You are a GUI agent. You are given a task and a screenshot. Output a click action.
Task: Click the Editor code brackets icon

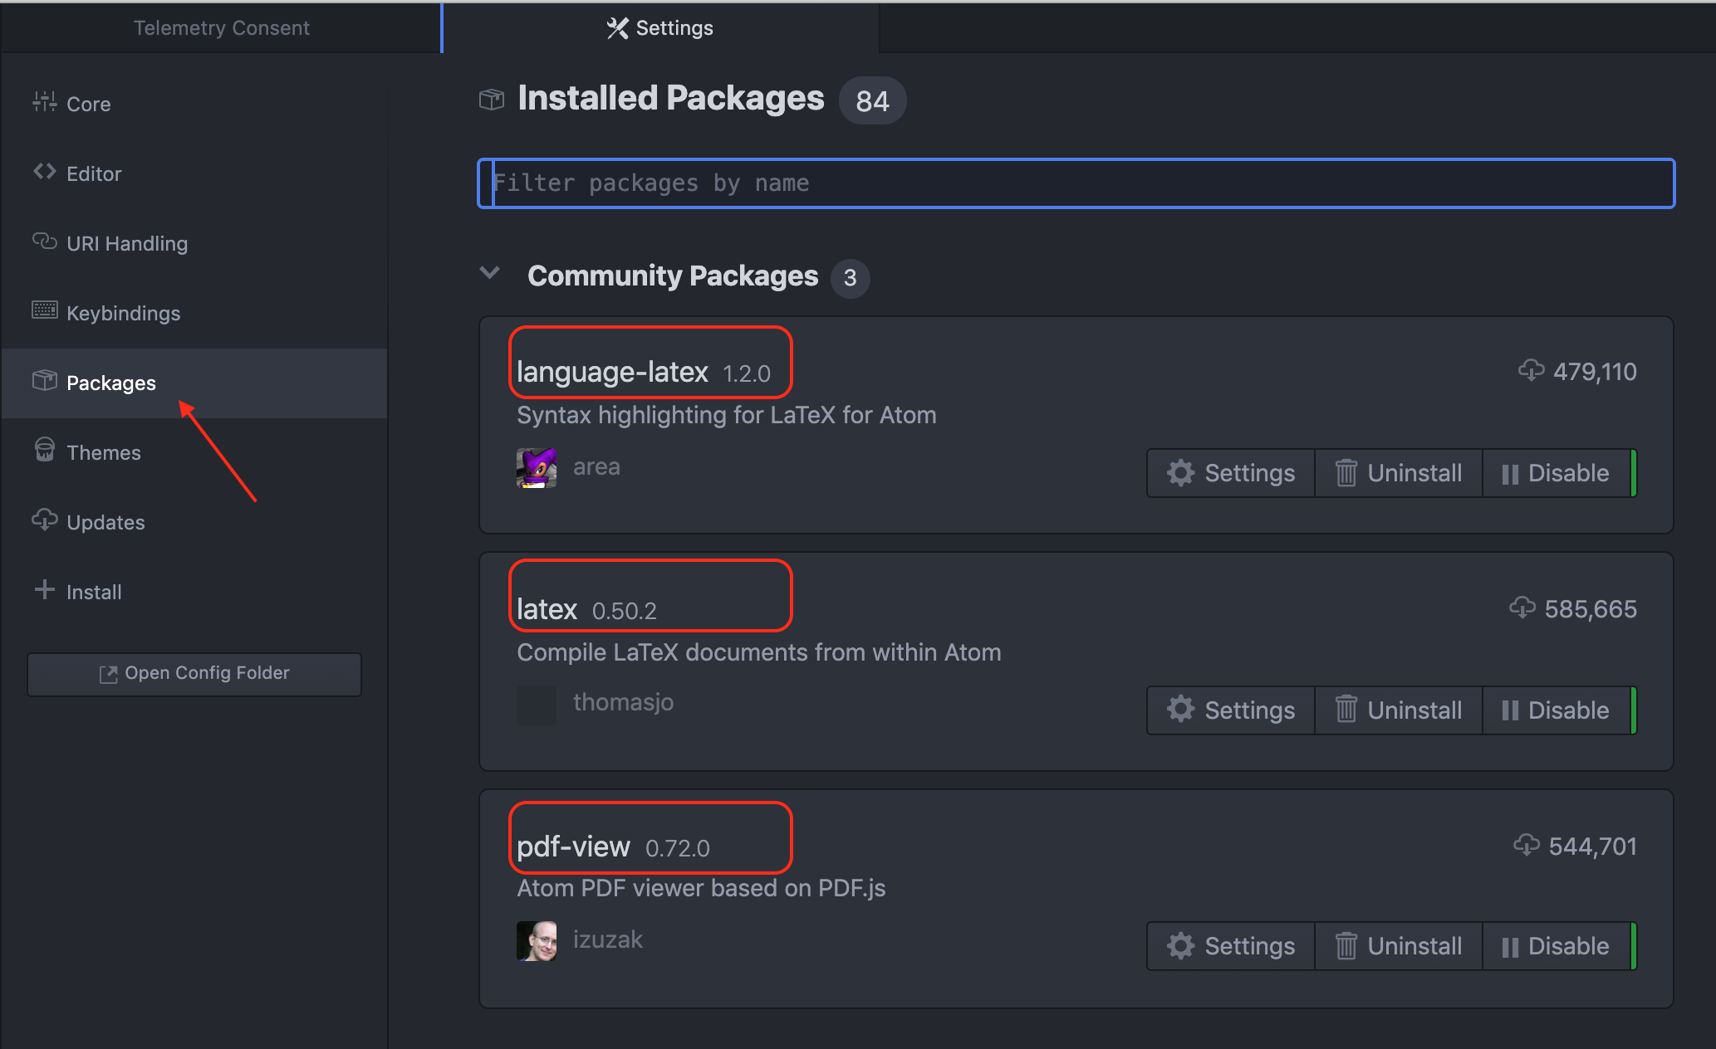click(44, 172)
